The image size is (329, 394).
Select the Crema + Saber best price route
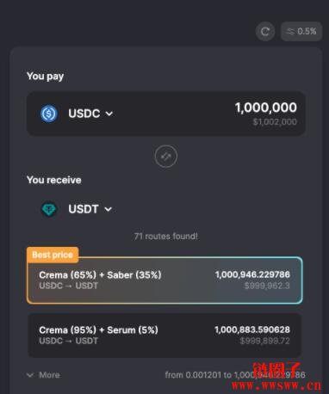pos(164,280)
